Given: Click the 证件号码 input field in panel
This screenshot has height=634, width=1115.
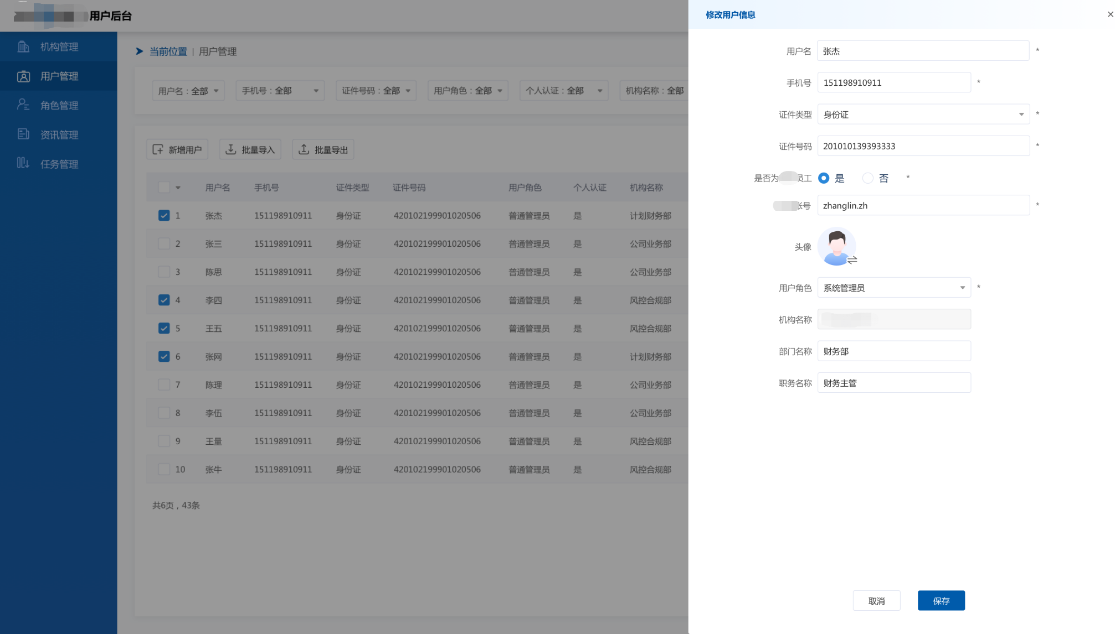Looking at the screenshot, I should (923, 146).
